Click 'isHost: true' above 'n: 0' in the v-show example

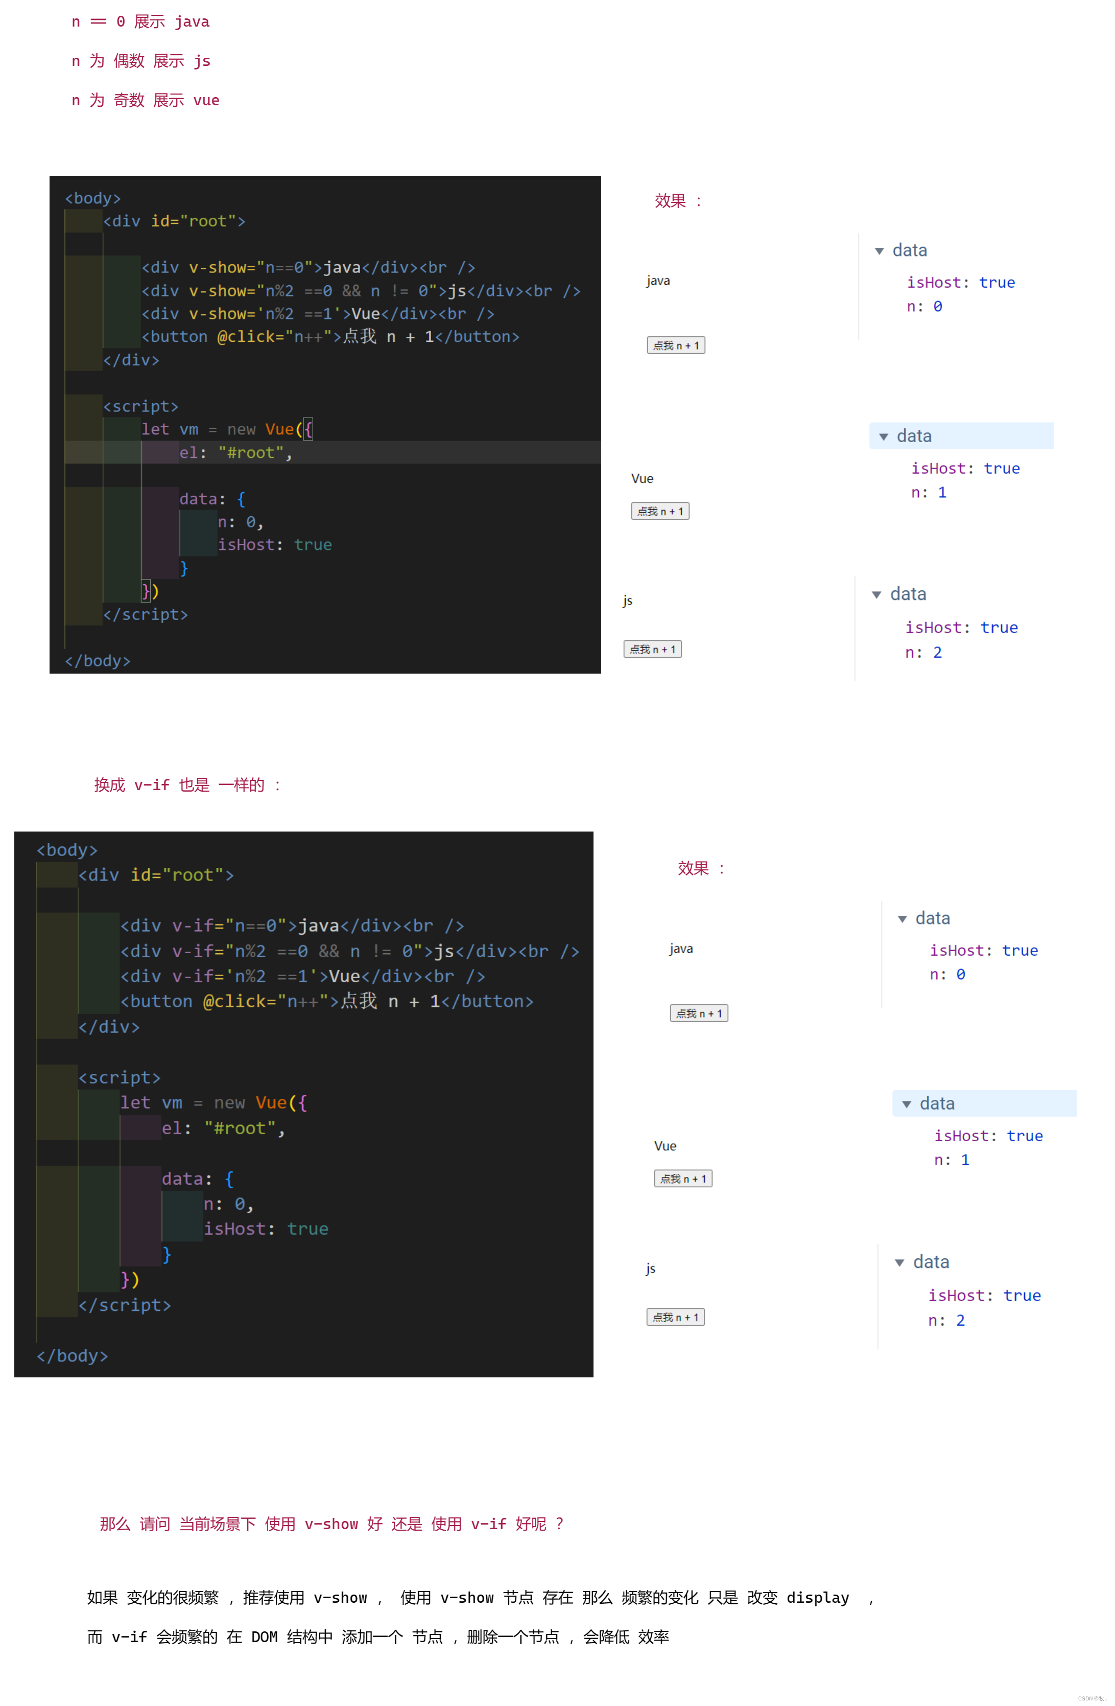[x=961, y=283]
